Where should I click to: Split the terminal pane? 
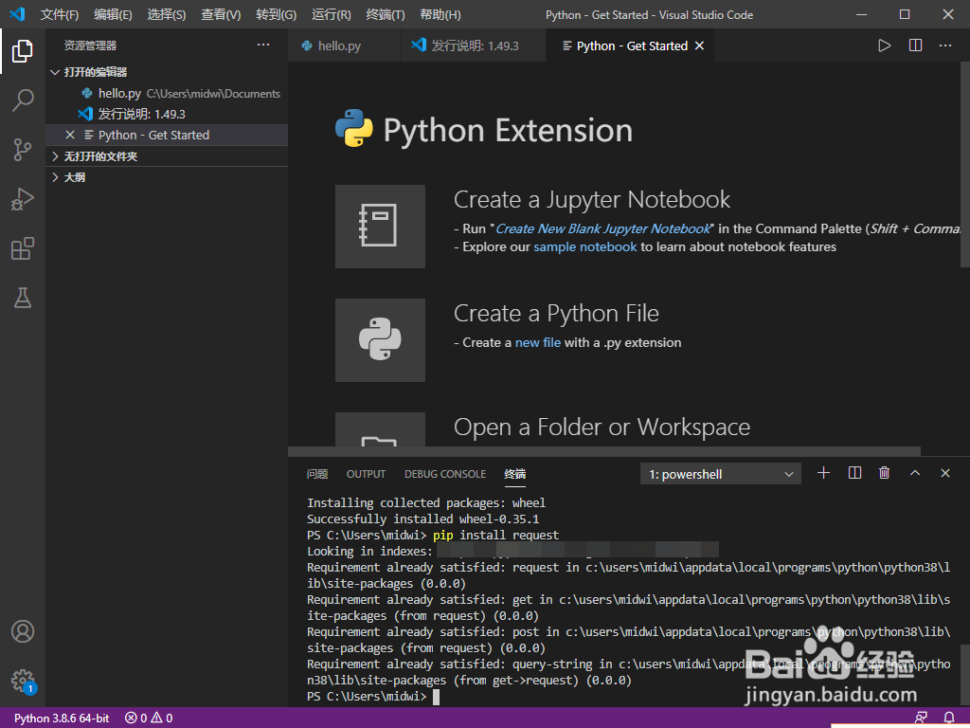pyautogui.click(x=854, y=473)
